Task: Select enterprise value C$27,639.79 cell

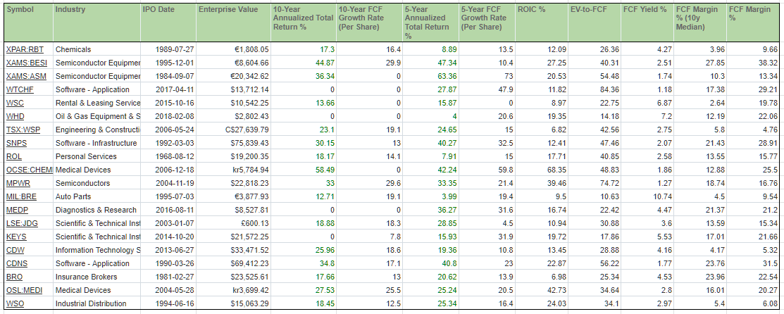Action: pos(233,130)
